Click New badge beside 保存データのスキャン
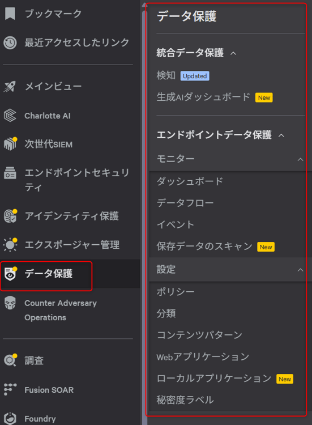Viewport: 312px width, 425px height. coord(266,247)
